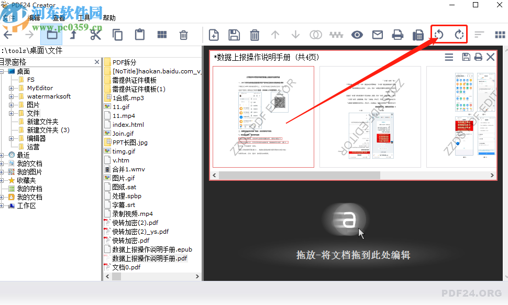Create a new document using the toolbar icon
Image resolution: width=508 pixels, height=305 pixels.
point(214,35)
